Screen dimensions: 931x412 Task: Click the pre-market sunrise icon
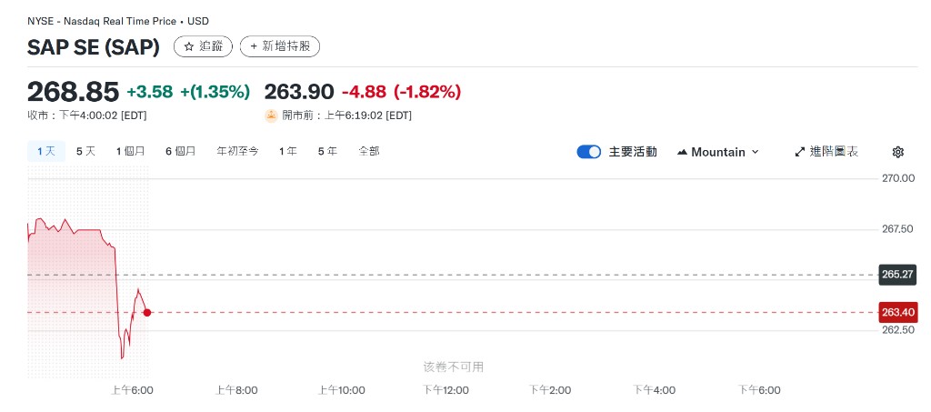click(270, 116)
